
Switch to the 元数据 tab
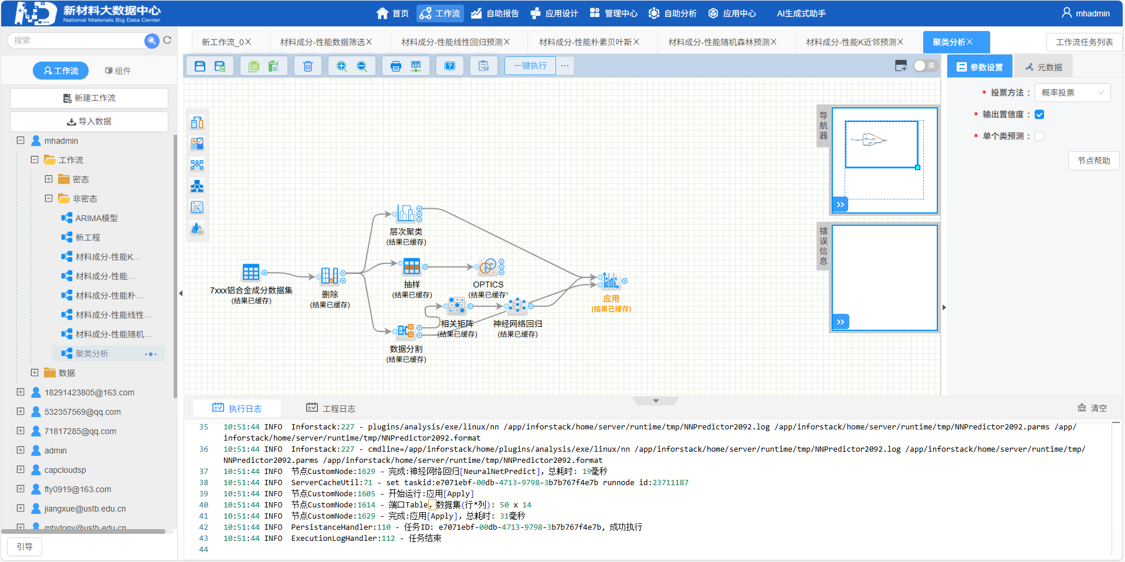(x=1043, y=67)
